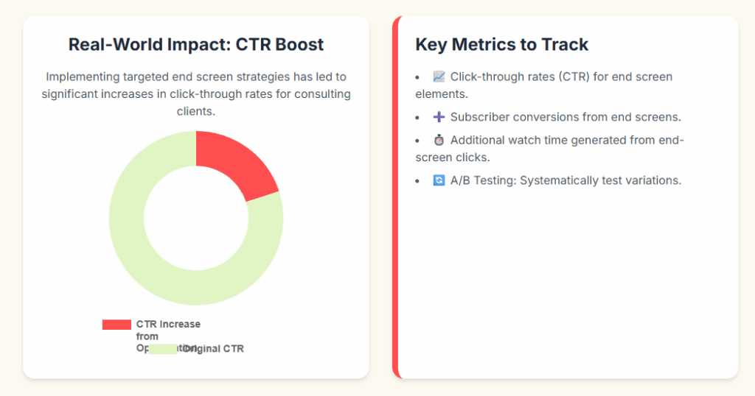Image resolution: width=755 pixels, height=396 pixels.
Task: Click the red accent bar on Key Metrics card
Action: click(x=396, y=197)
